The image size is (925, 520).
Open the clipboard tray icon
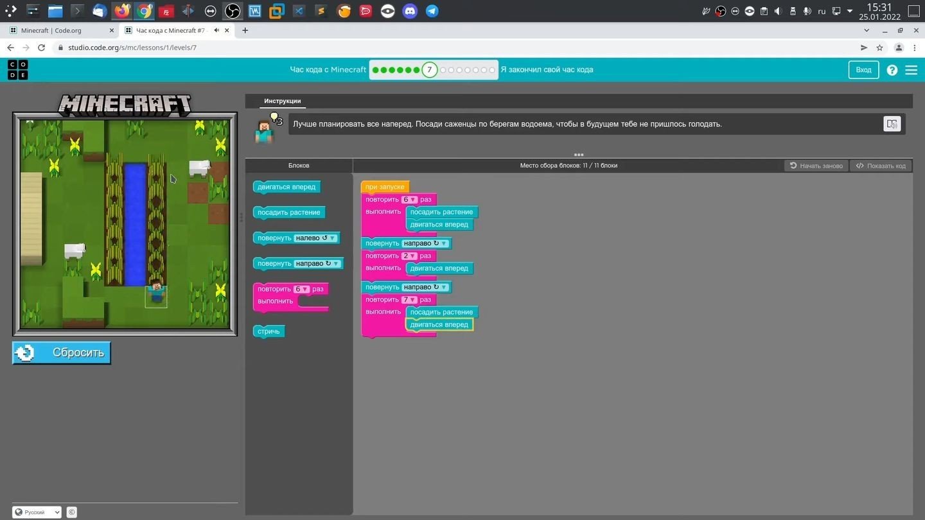click(764, 11)
